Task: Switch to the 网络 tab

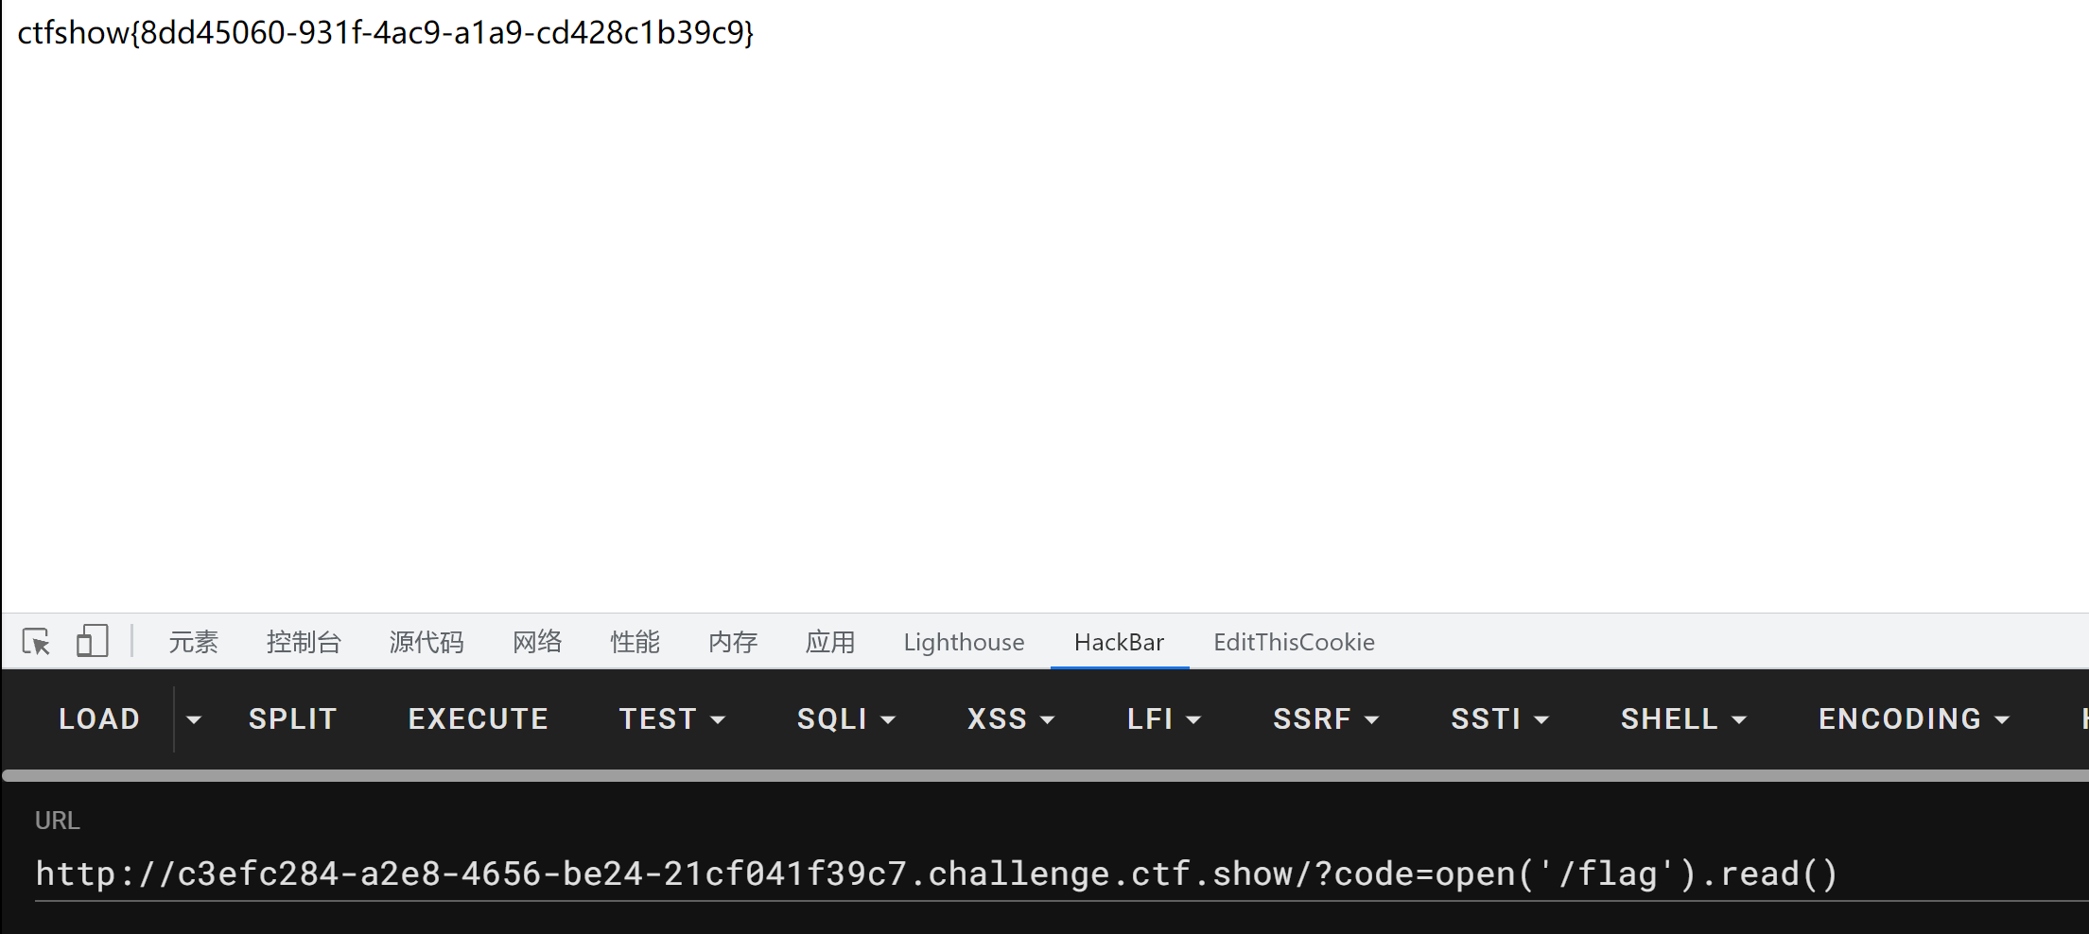Action: [537, 642]
